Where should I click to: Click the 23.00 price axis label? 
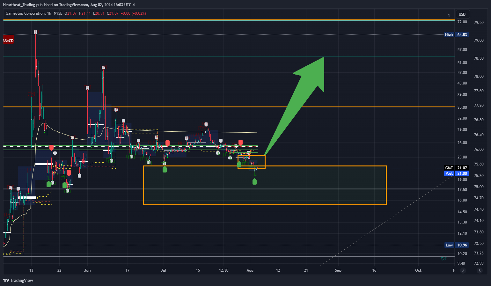pos(462,157)
